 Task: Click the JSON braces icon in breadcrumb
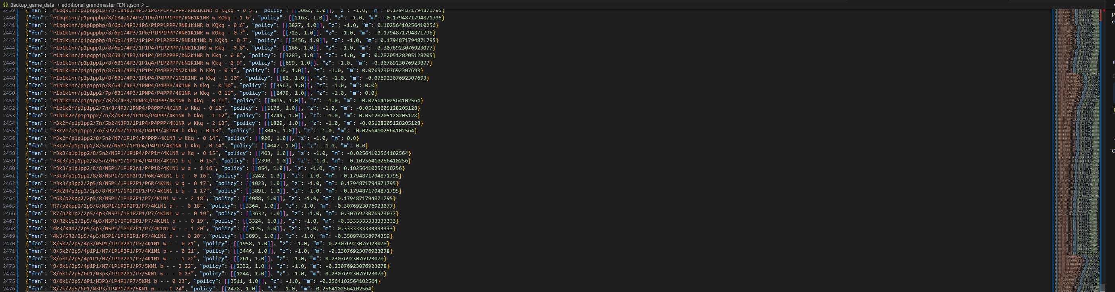[6, 5]
